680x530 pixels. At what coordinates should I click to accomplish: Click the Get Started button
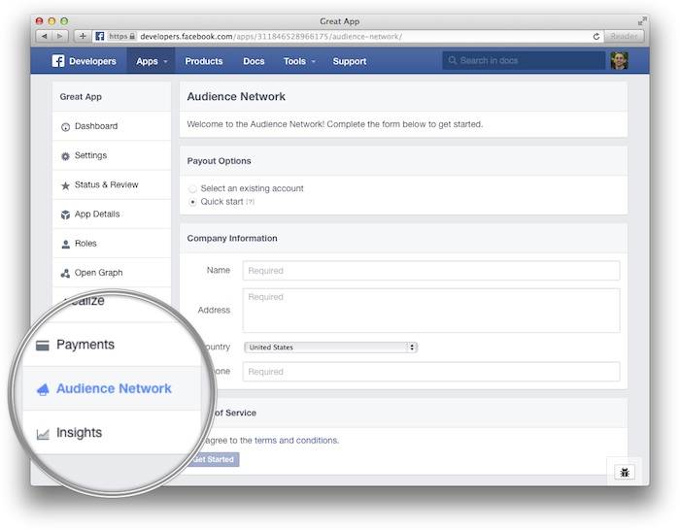pyautogui.click(x=214, y=459)
